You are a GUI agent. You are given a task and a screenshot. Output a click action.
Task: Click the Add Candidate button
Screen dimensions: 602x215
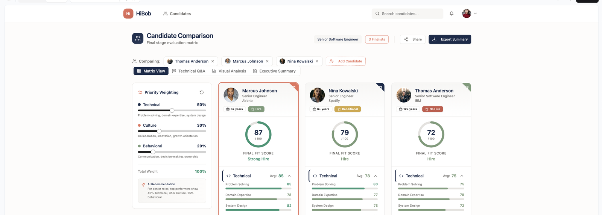pyautogui.click(x=346, y=61)
